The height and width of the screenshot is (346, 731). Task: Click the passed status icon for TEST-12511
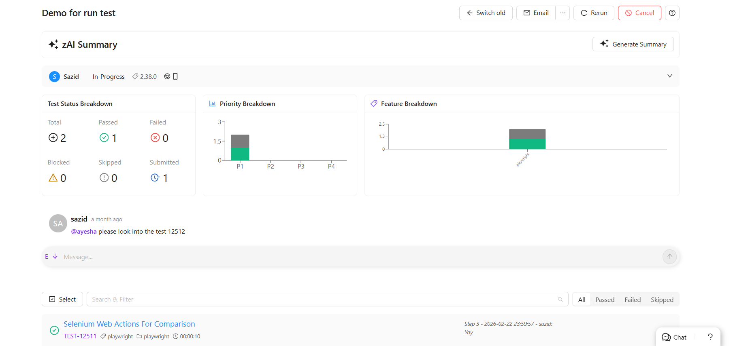point(54,330)
